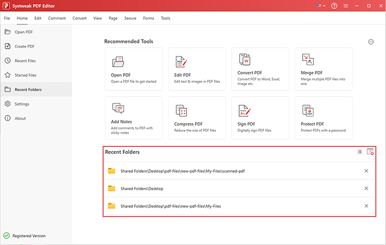Open the Page tab
This screenshot has height=245, width=386.
113,18
